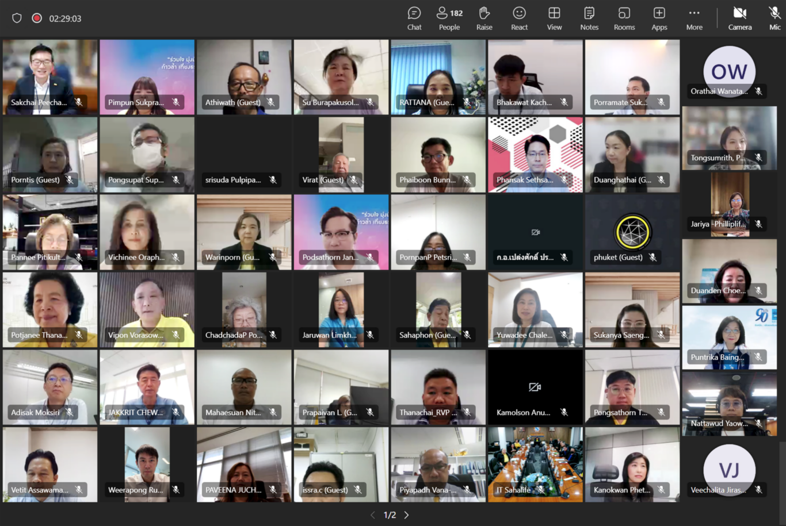The height and width of the screenshot is (526, 786).
Task: Go to previous page of participants
Action: click(x=373, y=515)
